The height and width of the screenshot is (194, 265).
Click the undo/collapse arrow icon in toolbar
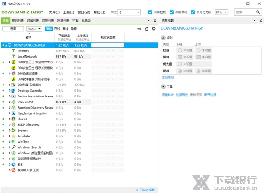139,29
